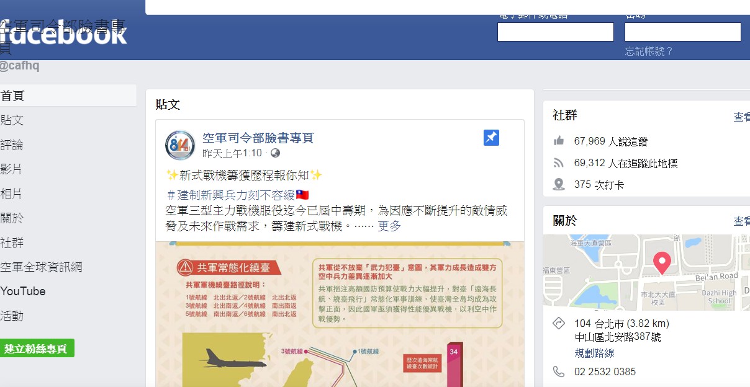Click the globe public-visibility icon on the post
750x387 pixels.
pos(275,153)
